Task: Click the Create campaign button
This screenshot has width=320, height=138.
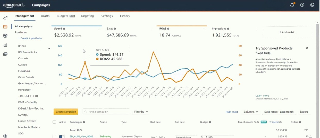Action: [x=66, y=112]
